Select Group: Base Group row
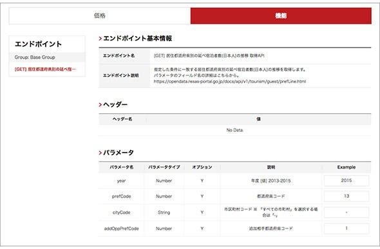 (x=47, y=57)
